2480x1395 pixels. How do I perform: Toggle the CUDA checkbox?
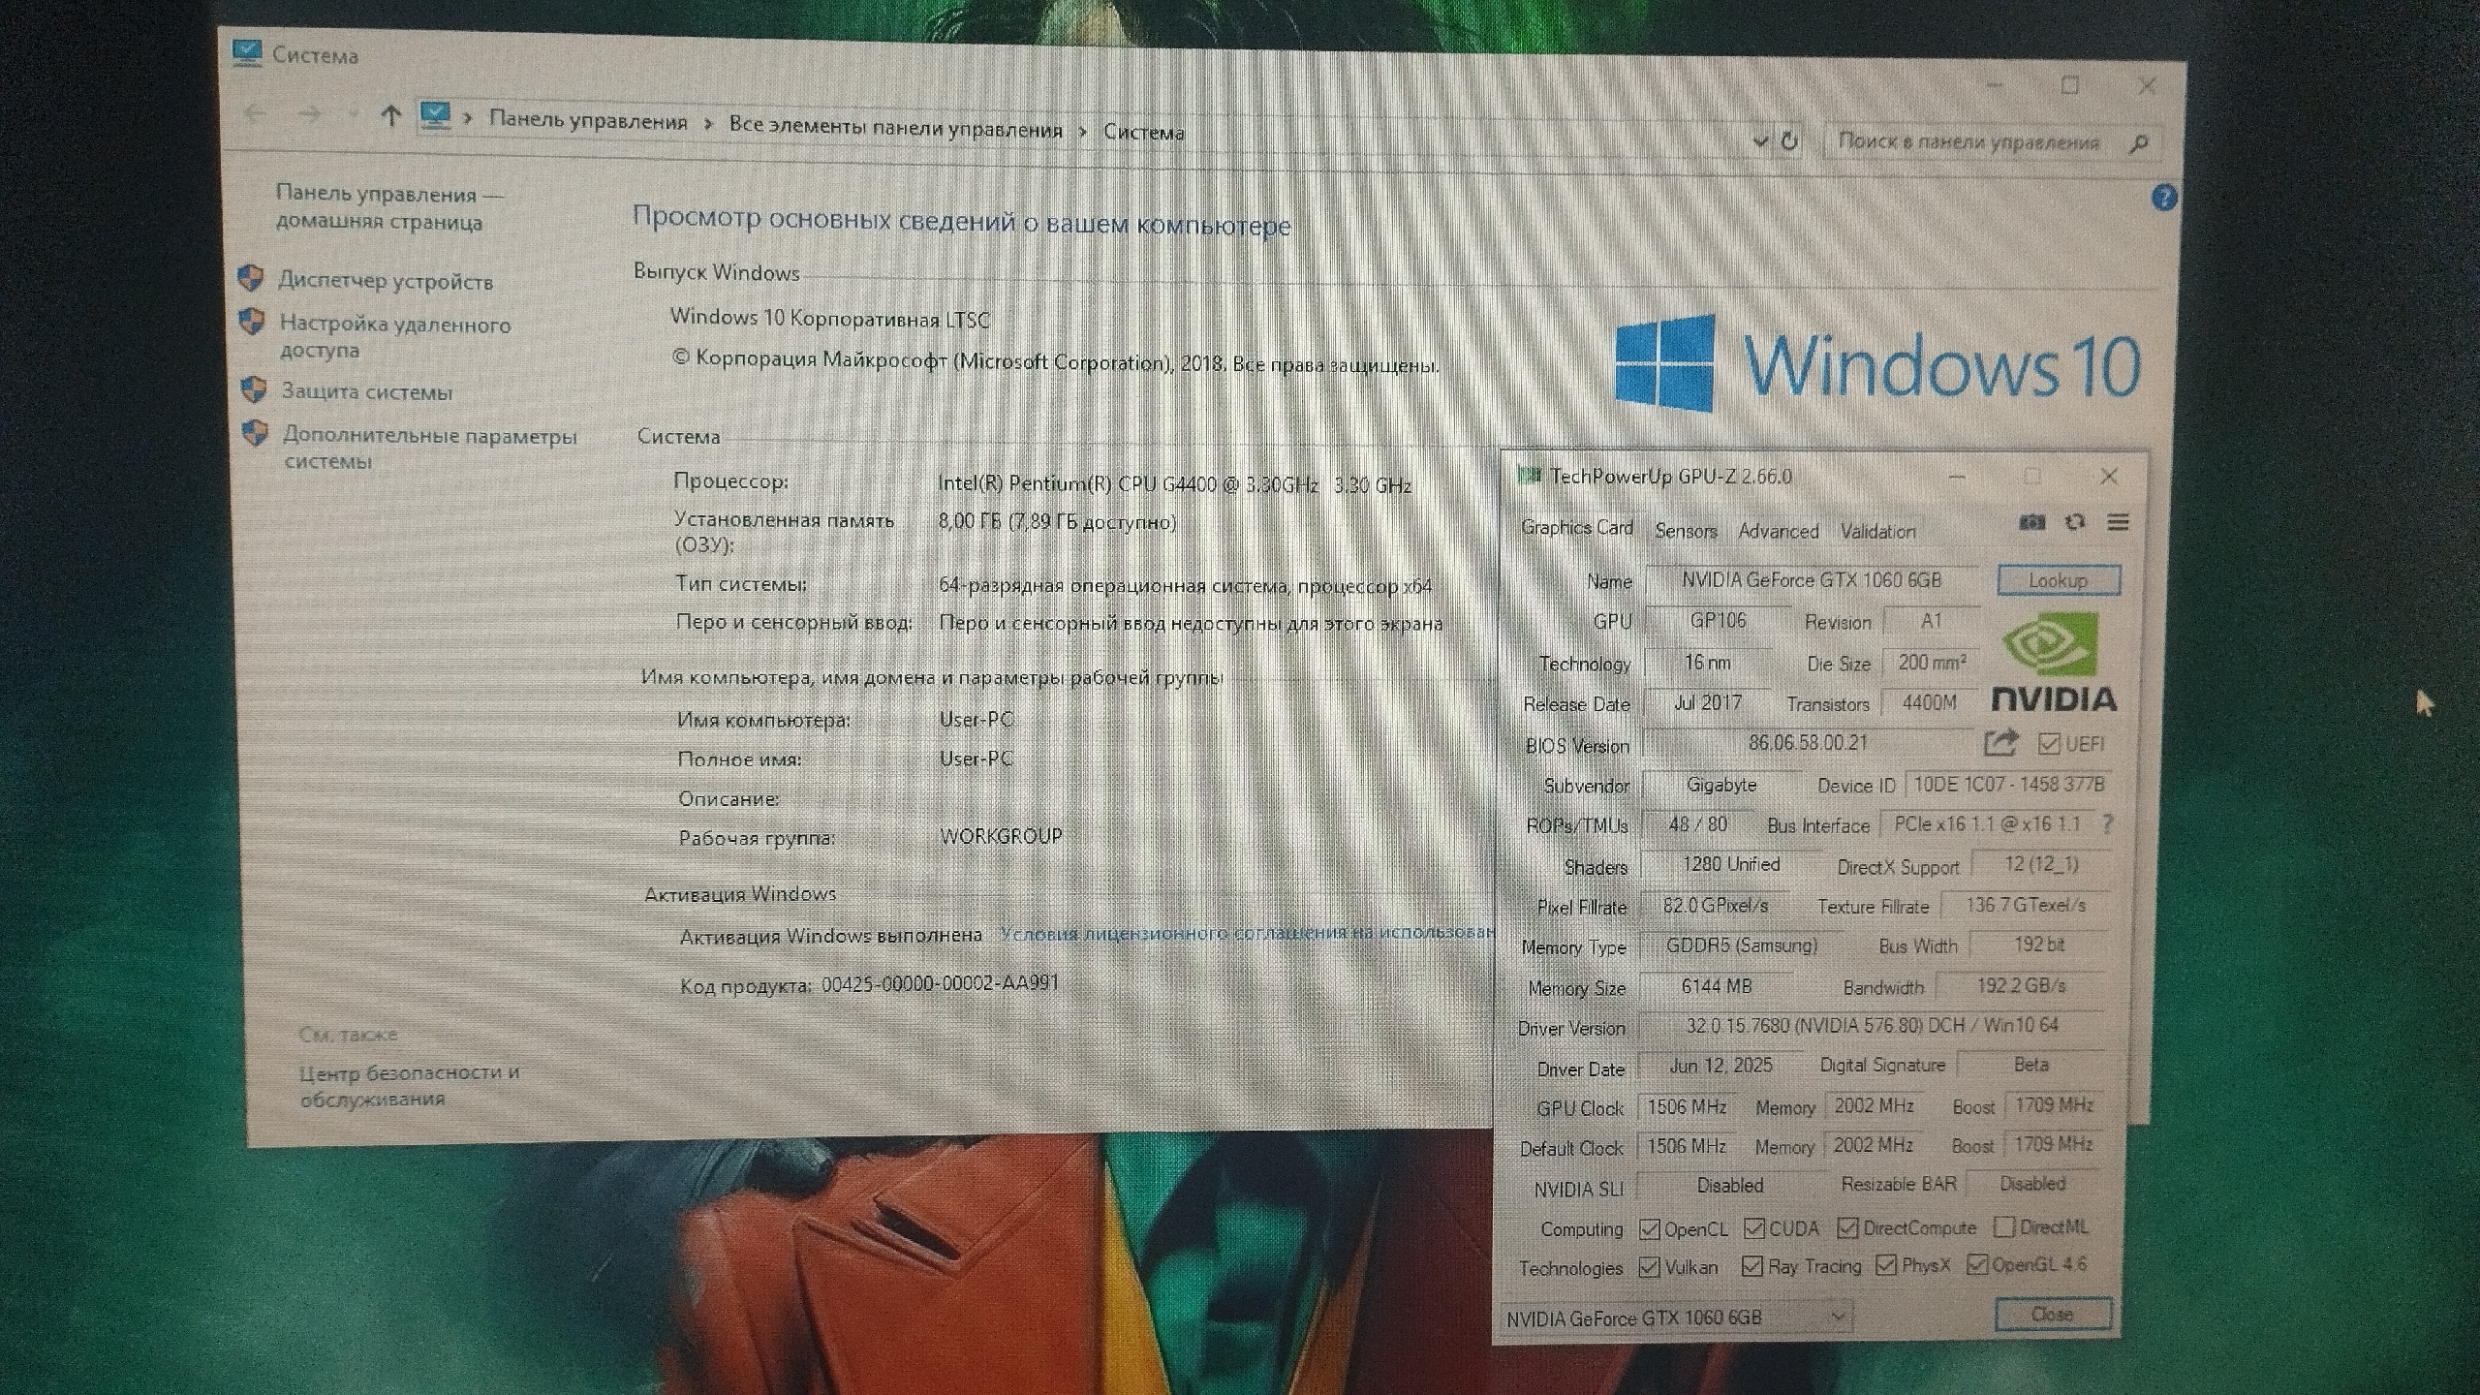pyautogui.click(x=1753, y=1228)
